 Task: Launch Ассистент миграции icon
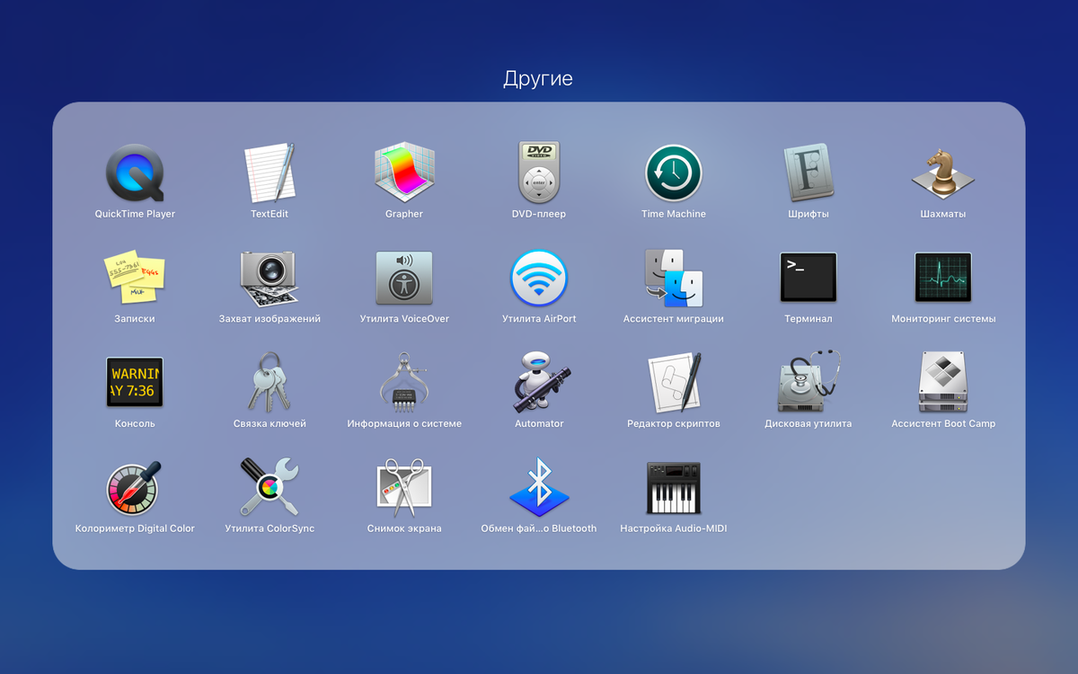[x=674, y=278]
